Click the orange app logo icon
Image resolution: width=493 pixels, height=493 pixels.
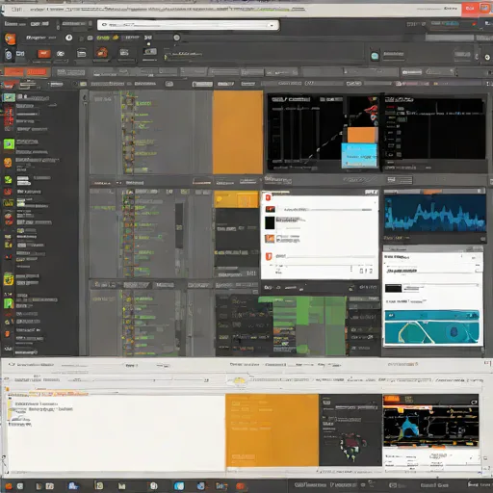coord(10,39)
